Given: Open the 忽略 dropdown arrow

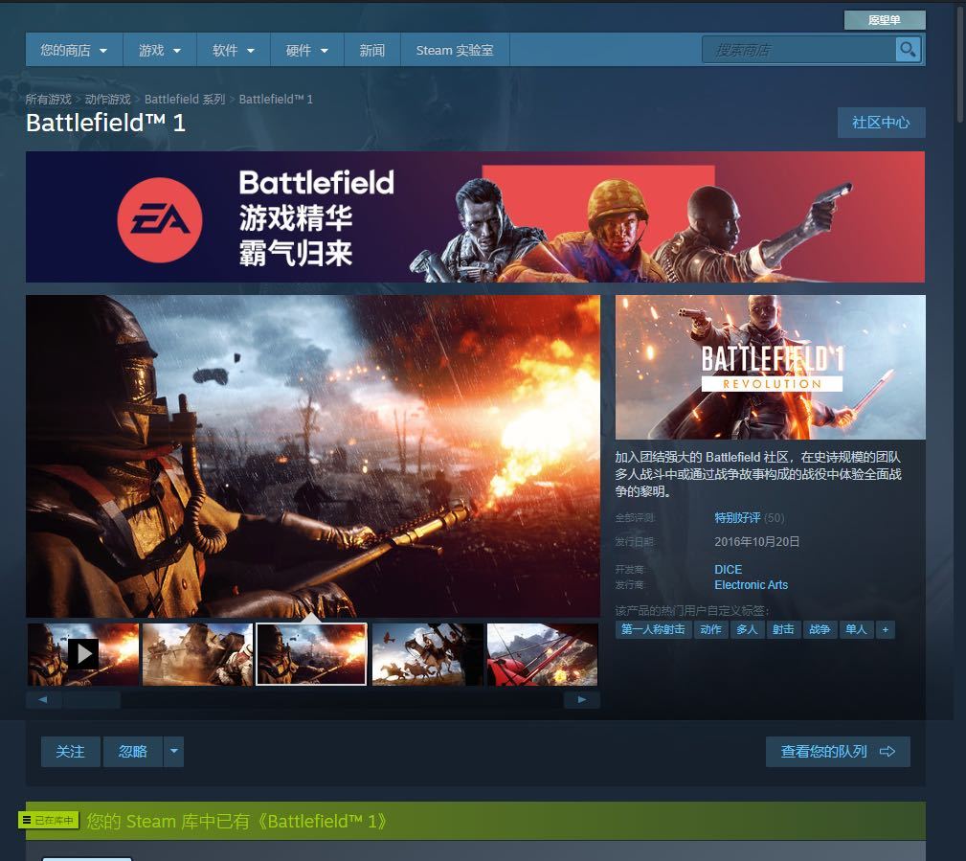Looking at the screenshot, I should click(x=173, y=752).
